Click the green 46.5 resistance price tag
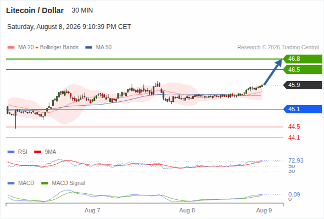 pos(303,70)
